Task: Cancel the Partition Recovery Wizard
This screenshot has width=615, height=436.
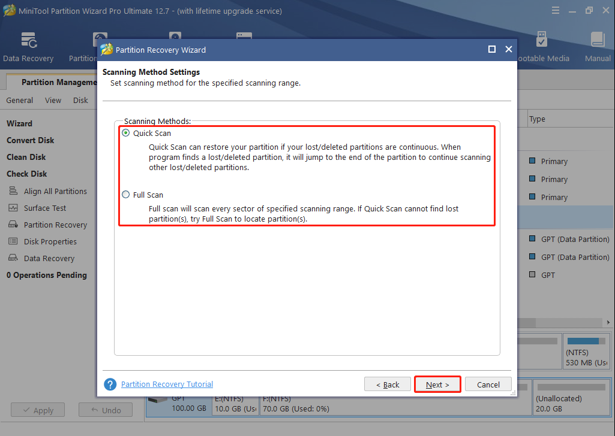Action: coord(488,384)
